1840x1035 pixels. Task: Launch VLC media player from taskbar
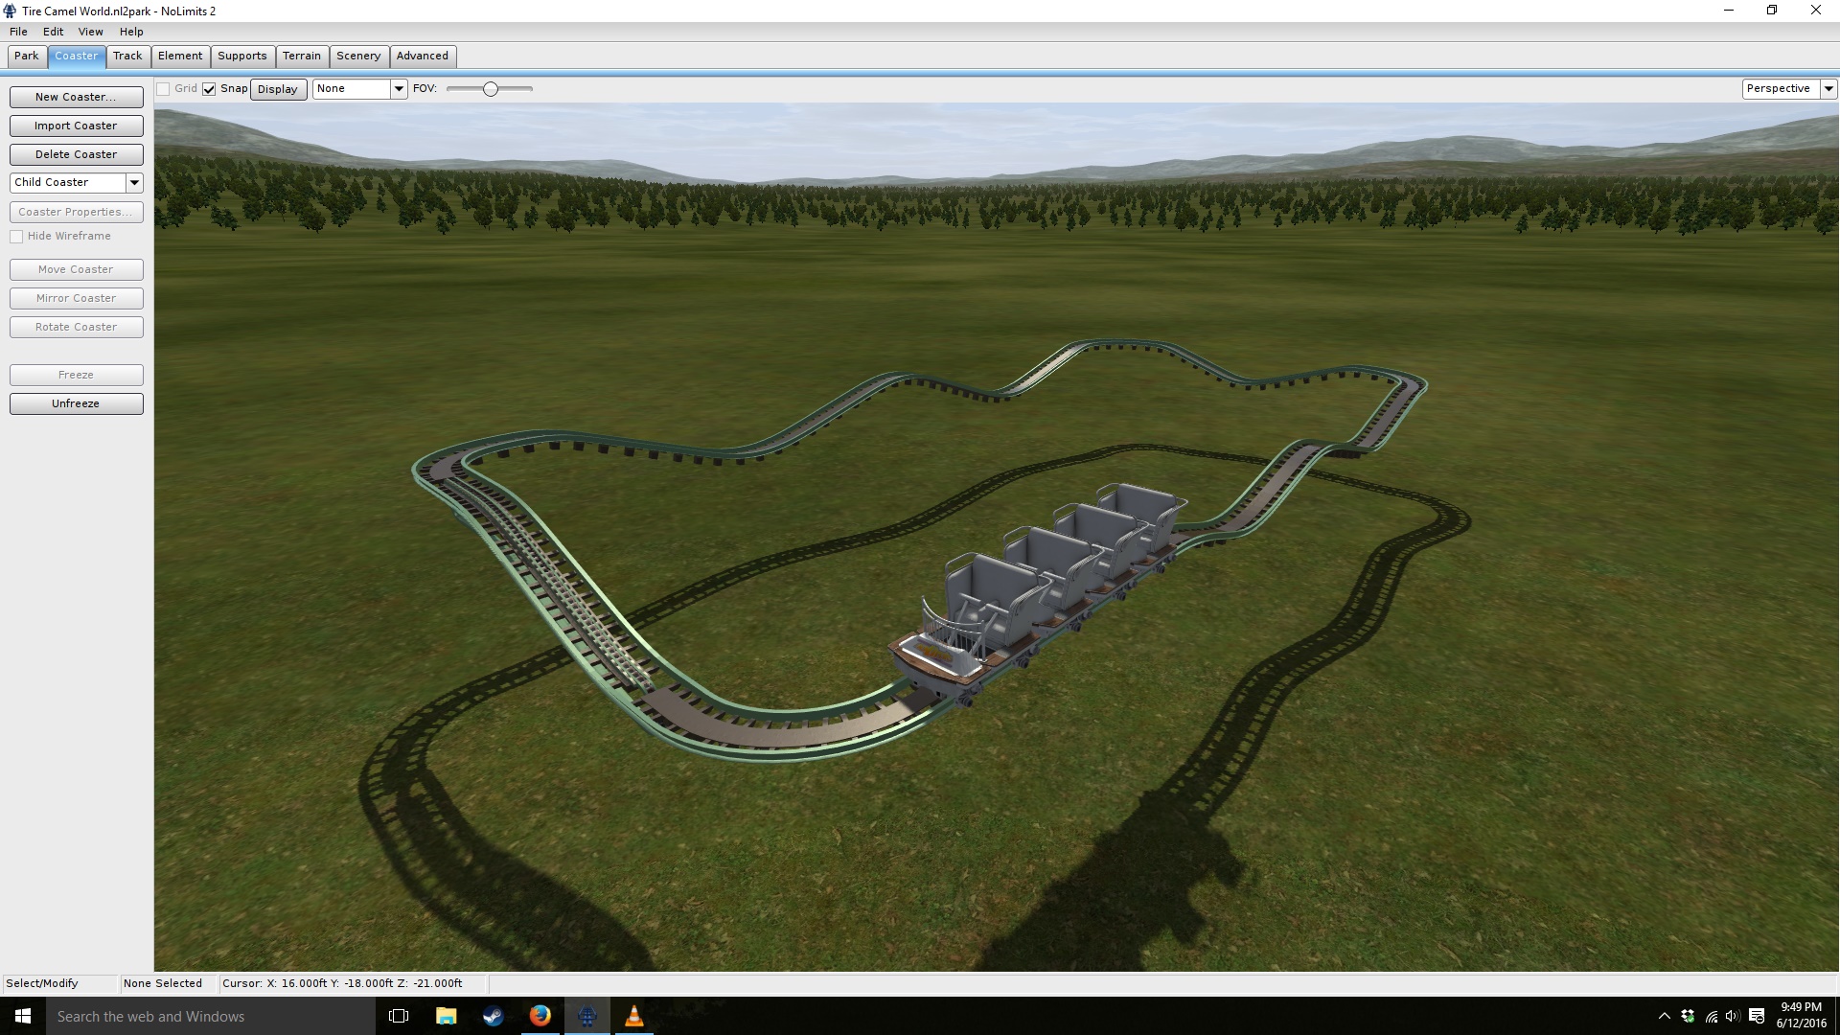(634, 1016)
